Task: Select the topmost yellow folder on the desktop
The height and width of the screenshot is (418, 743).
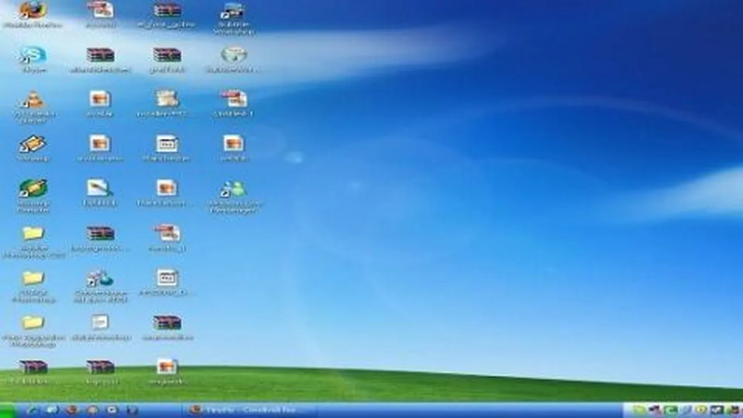Action: pos(33,234)
